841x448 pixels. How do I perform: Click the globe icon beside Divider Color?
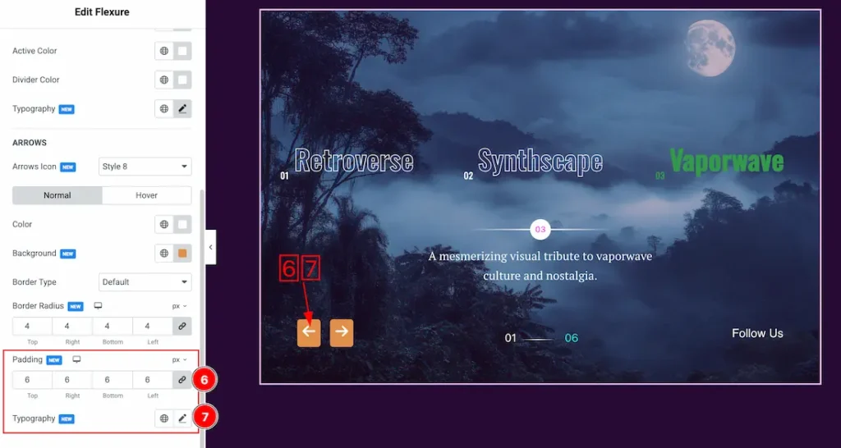pos(164,80)
